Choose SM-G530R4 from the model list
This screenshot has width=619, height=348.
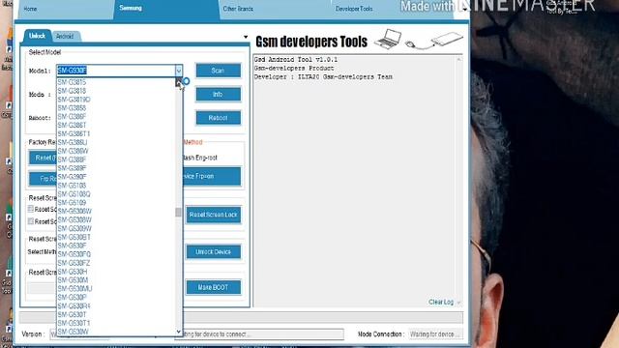(116, 306)
